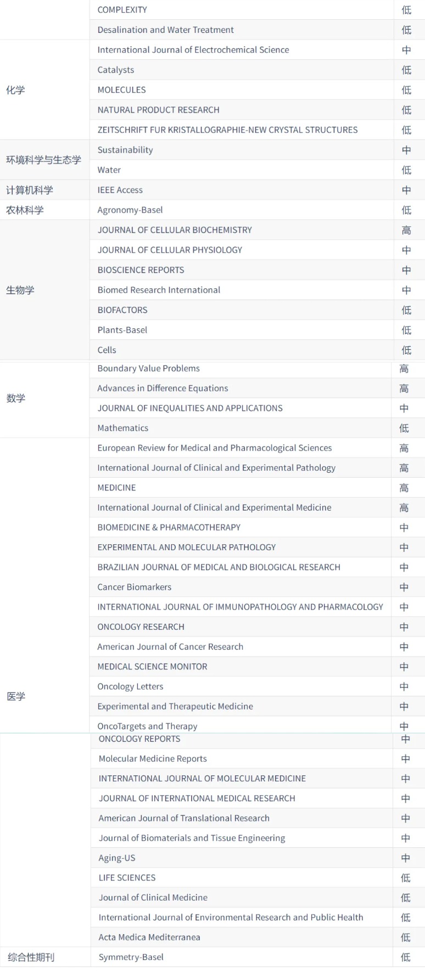Click the Water journal name
The height and width of the screenshot is (972, 425).
109,170
